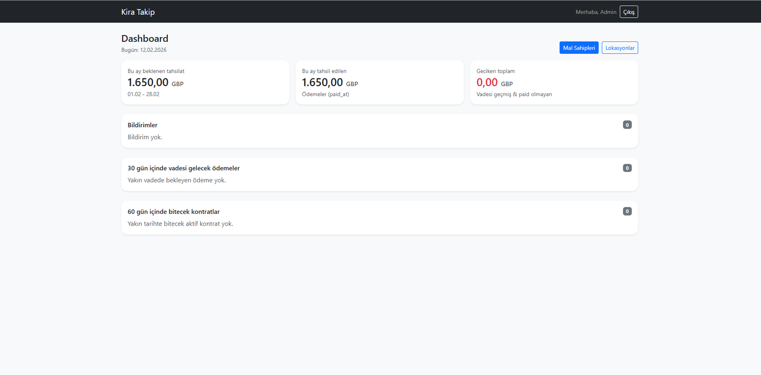Click the Bildirimler count badge
The image size is (761, 375).
point(627,125)
